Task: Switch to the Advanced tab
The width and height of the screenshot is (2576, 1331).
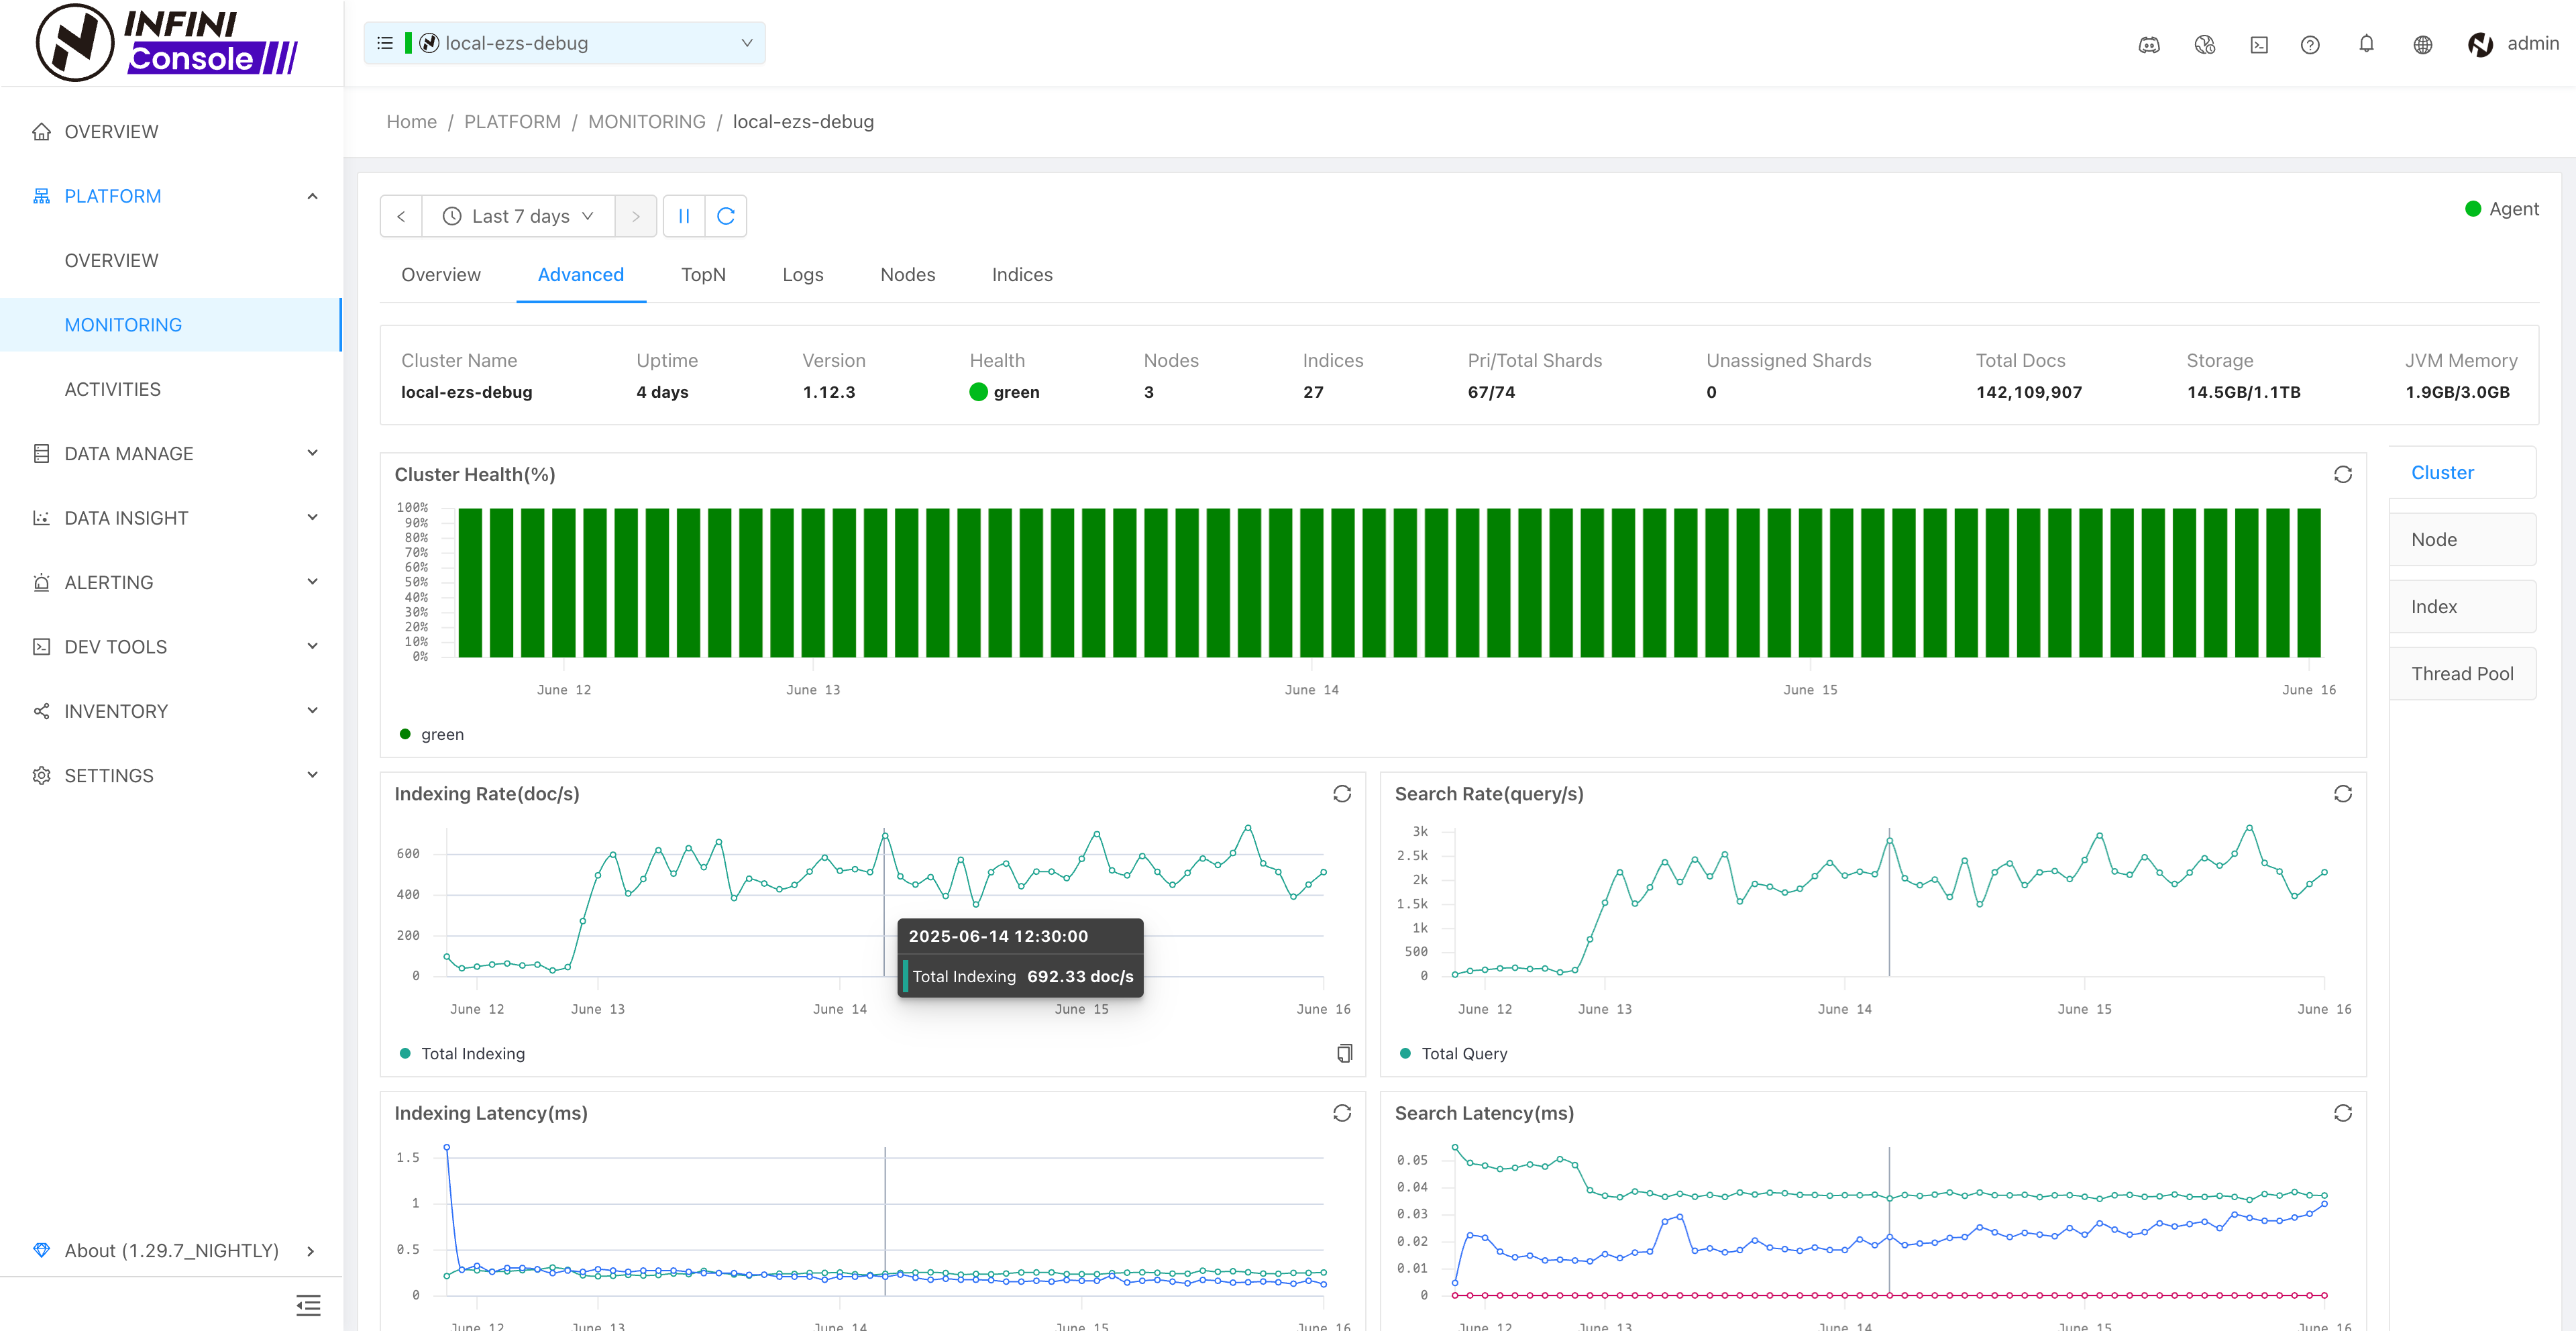Action: (581, 275)
